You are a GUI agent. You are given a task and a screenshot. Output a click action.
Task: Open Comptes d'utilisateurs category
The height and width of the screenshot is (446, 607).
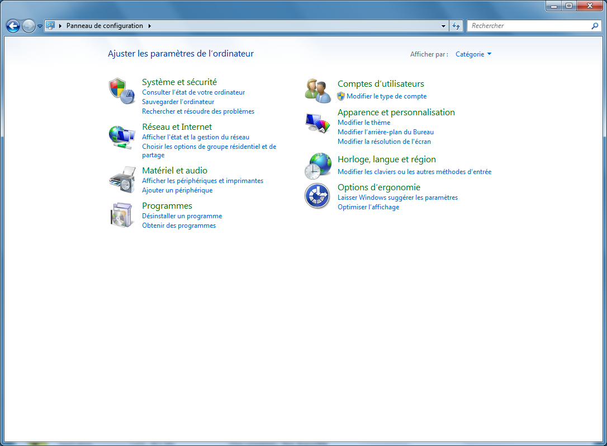tap(381, 84)
